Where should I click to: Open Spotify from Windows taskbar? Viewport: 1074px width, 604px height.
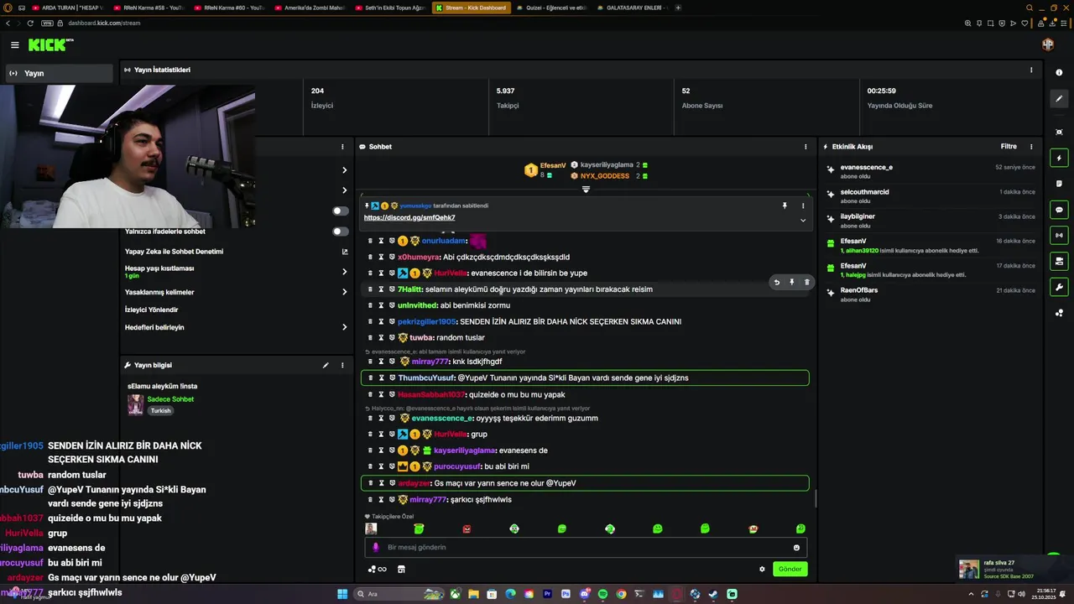pos(602,594)
